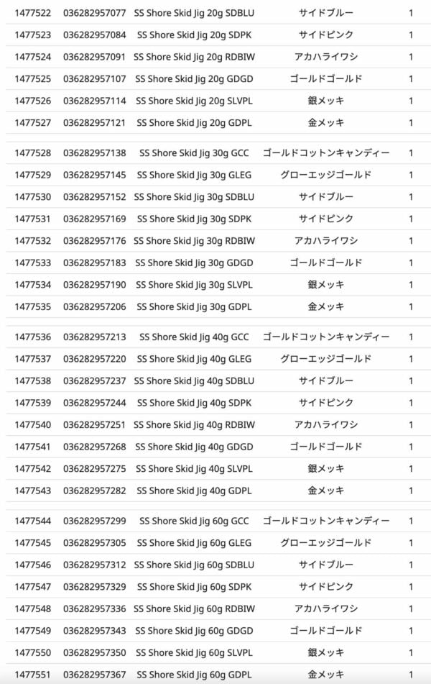This screenshot has width=431, height=684.
Task: Select SS Shore Skid Jig 40g GCC
Action: pos(195,337)
